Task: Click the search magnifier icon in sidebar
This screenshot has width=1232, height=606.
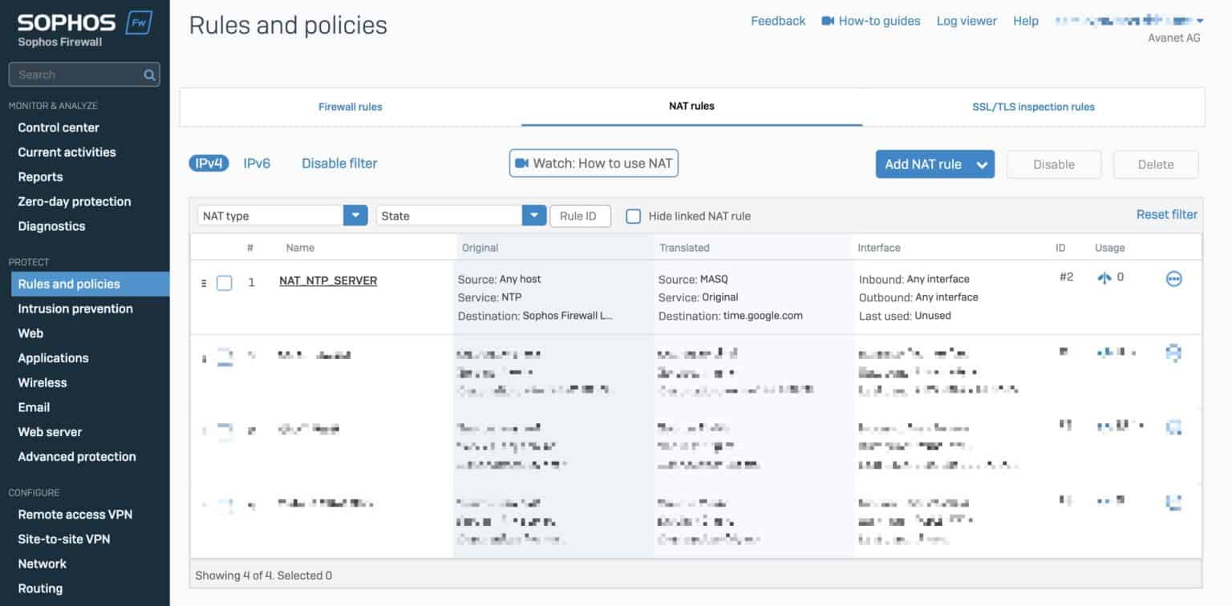Action: click(149, 74)
